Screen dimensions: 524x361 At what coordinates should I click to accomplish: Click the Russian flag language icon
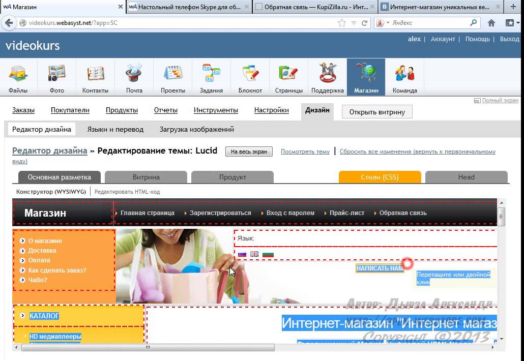tap(242, 254)
